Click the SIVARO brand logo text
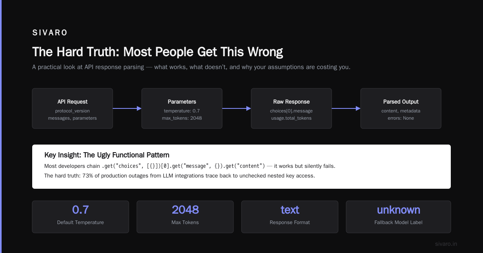 click(50, 33)
